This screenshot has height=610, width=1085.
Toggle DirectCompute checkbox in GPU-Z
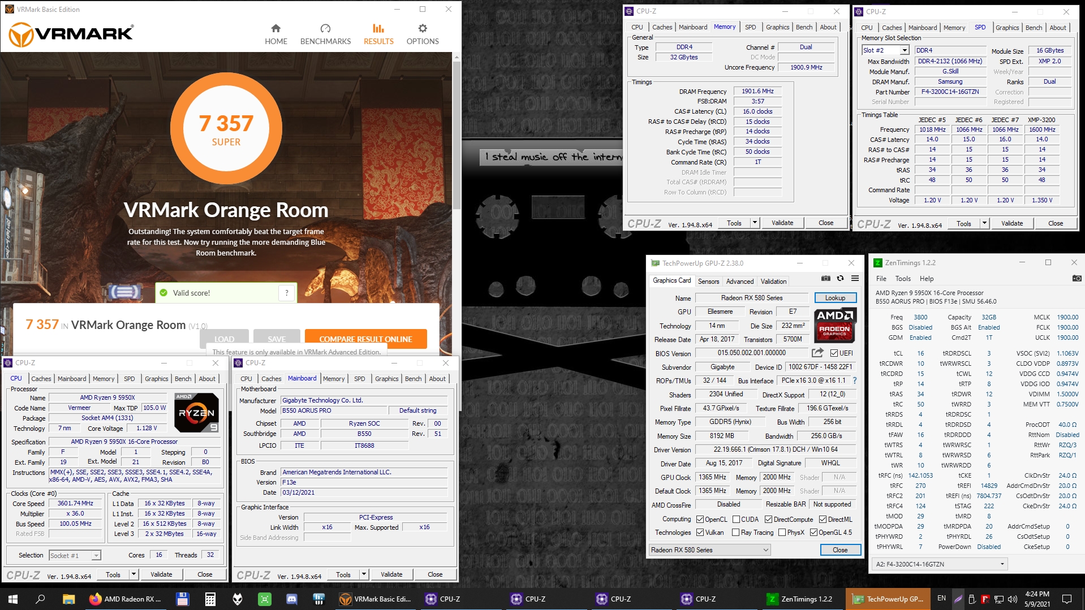pos(768,520)
